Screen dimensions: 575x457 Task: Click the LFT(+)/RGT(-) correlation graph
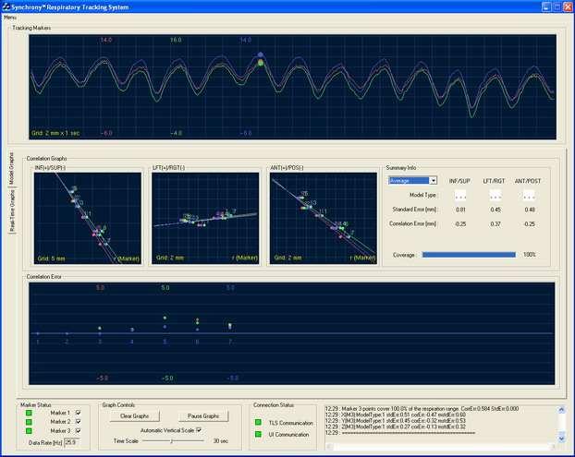coord(205,218)
